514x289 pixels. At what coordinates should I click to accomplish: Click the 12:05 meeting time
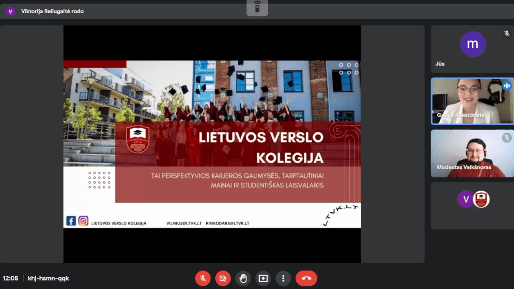pos(10,278)
